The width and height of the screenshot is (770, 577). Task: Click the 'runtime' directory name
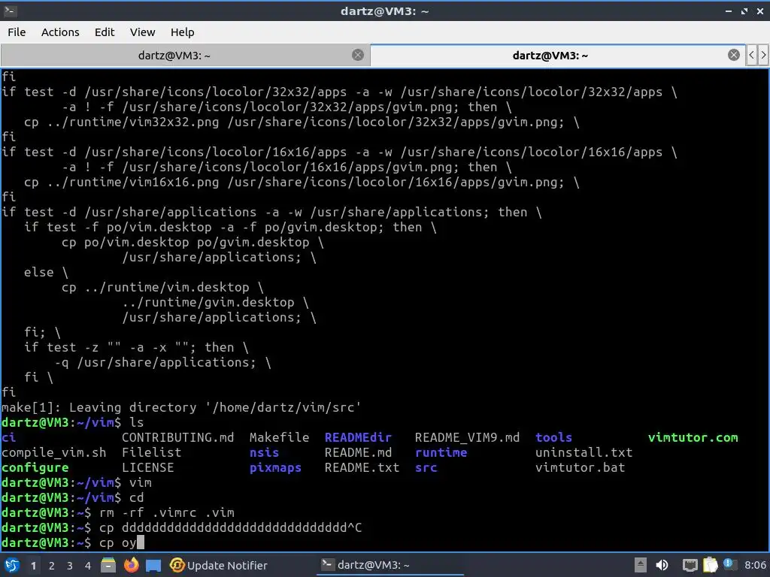tap(441, 453)
